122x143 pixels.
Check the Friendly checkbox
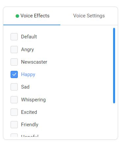14,125
